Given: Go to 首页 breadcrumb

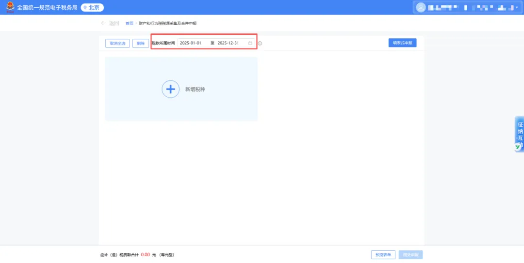Looking at the screenshot, I should 130,23.
